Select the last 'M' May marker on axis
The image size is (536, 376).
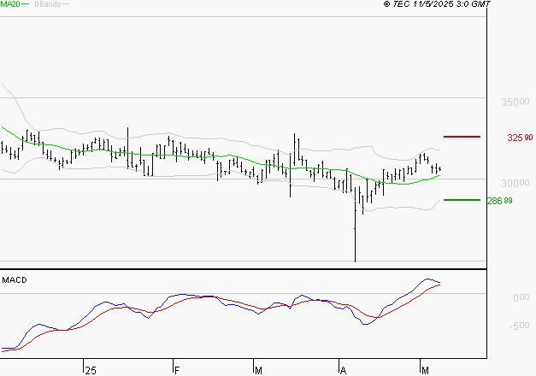426,368
